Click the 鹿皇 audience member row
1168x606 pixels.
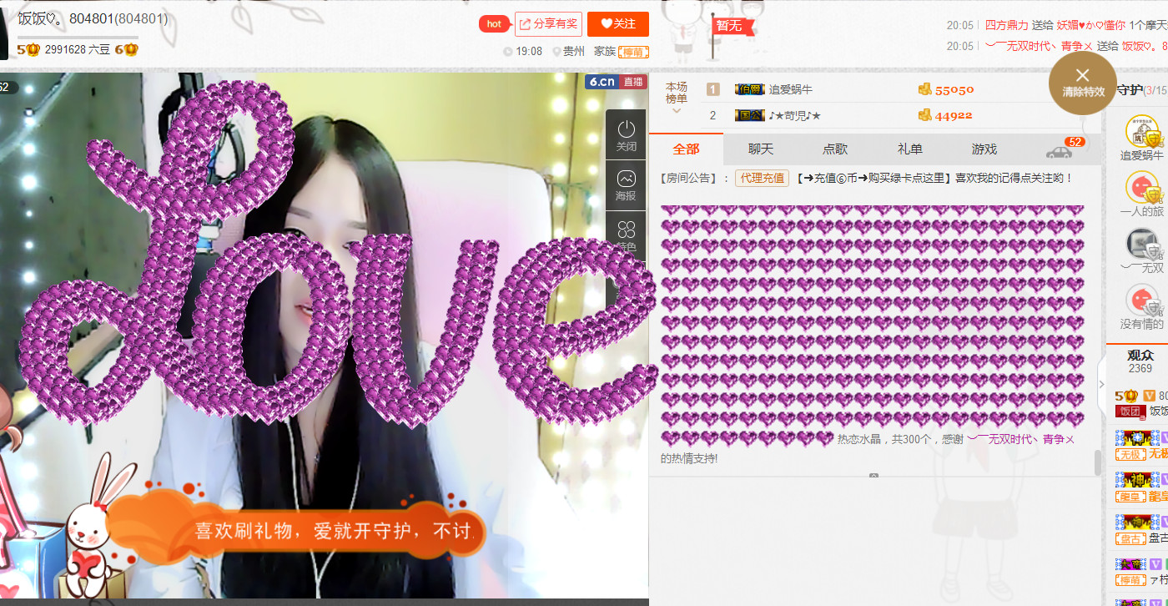click(1141, 487)
